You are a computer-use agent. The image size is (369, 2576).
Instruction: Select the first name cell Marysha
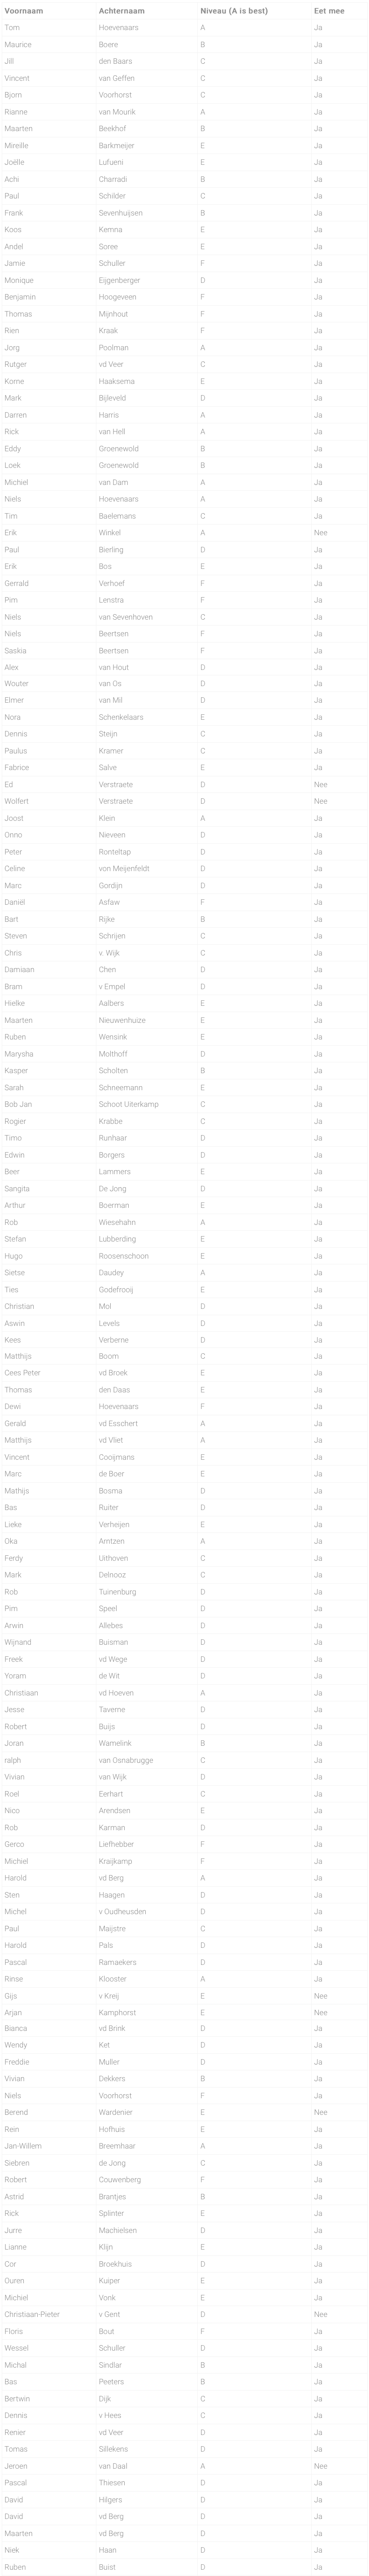(19, 1053)
